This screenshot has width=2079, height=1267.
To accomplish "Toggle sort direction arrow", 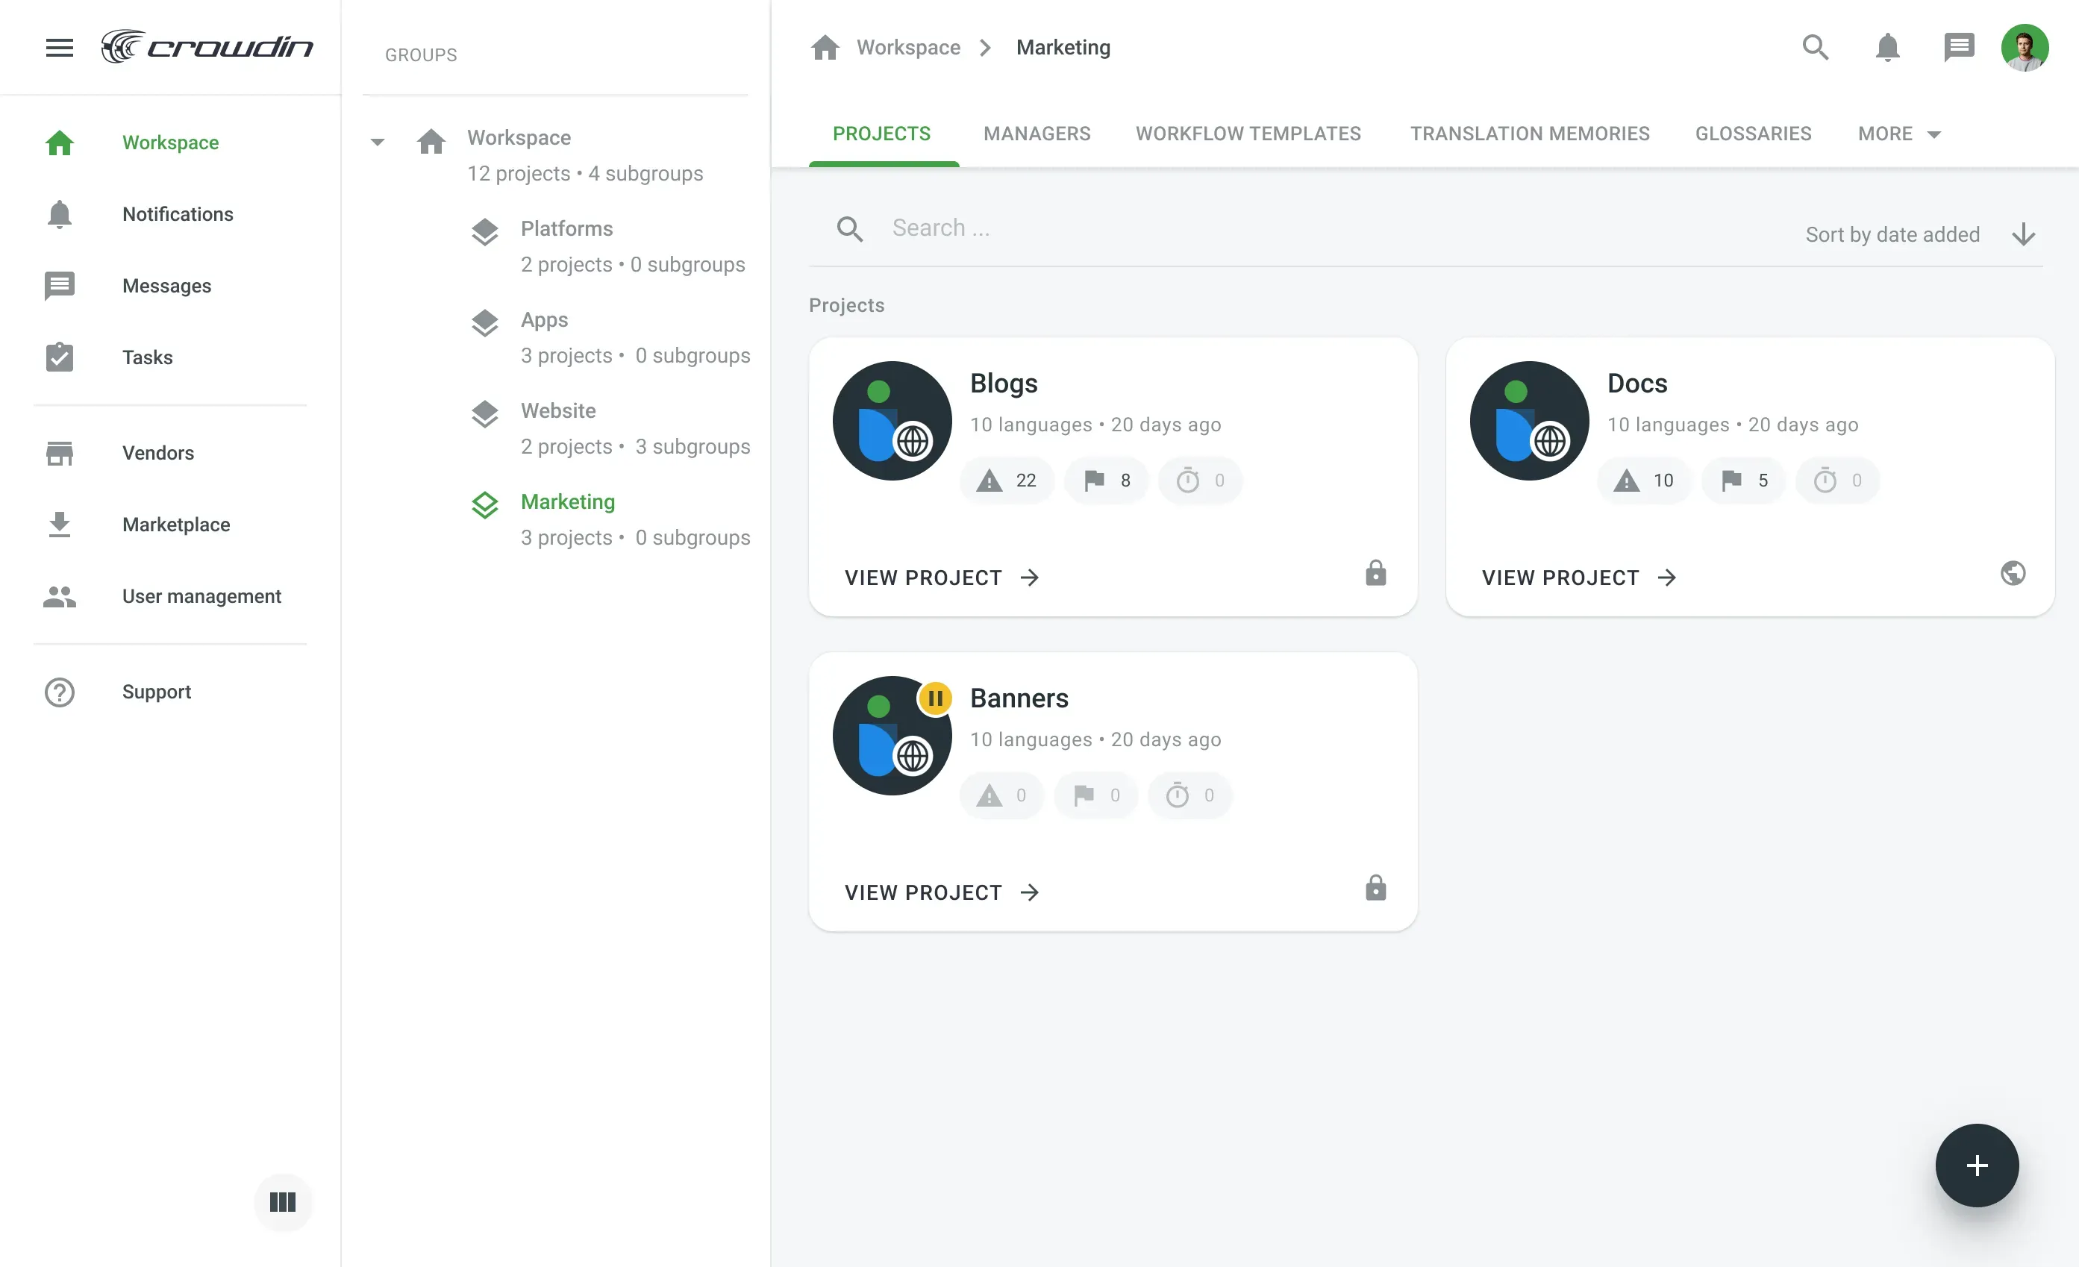I will (2022, 234).
